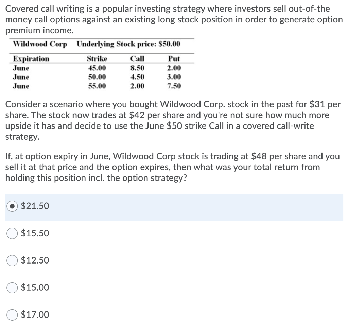This screenshot has height=322, width=348.
Task: Click the first June expiration entry
Action: (21, 68)
